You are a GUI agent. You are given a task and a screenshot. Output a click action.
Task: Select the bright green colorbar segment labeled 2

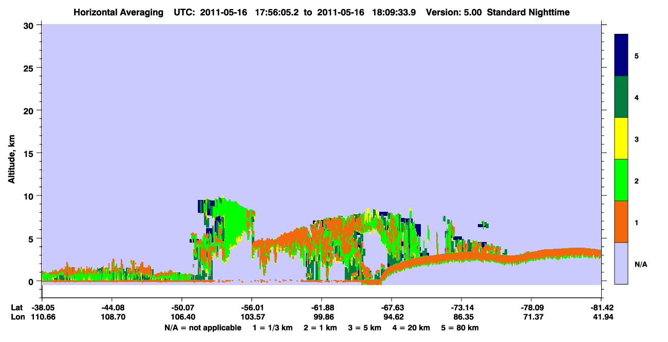[x=621, y=179]
